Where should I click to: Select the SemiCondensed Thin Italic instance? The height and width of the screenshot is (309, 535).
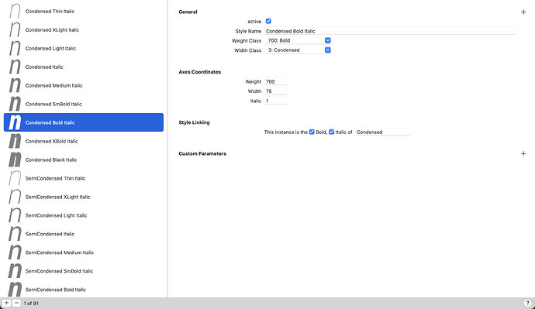tap(84, 178)
